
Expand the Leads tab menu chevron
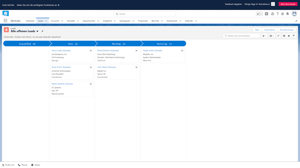pos(46,21)
